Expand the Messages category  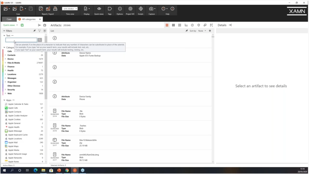[5, 78]
